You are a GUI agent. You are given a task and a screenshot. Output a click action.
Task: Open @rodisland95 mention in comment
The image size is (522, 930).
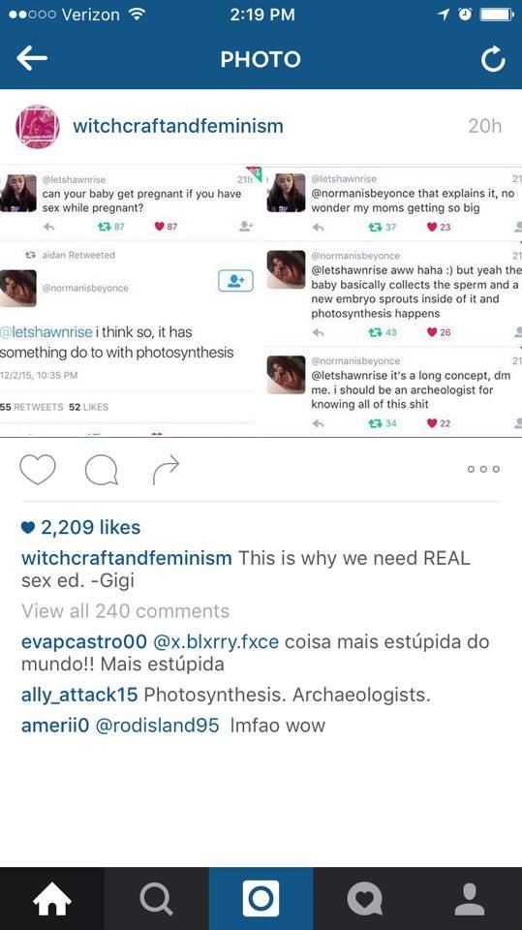157,726
